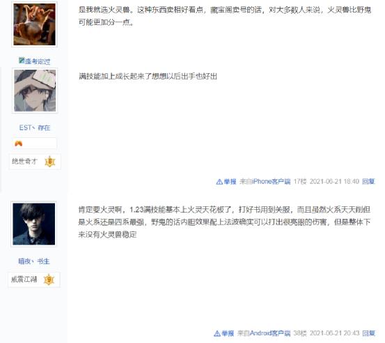Click the level 8 star badge
The height and width of the screenshot is (343, 385).
pyautogui.click(x=50, y=162)
